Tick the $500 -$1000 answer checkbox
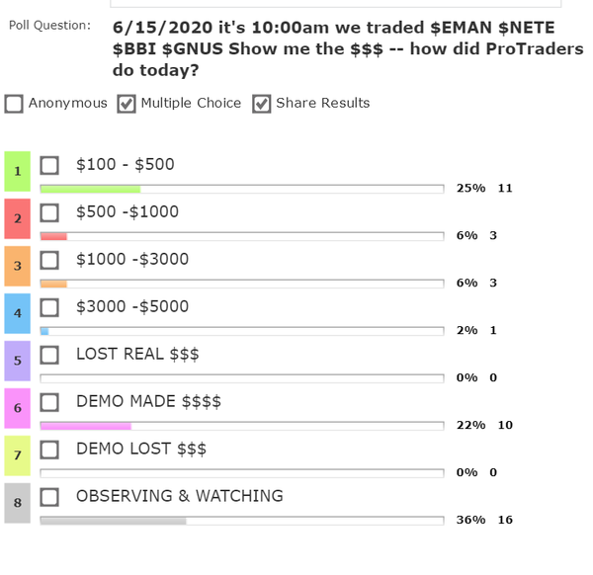Screen dimensions: 593x575 [x=50, y=212]
